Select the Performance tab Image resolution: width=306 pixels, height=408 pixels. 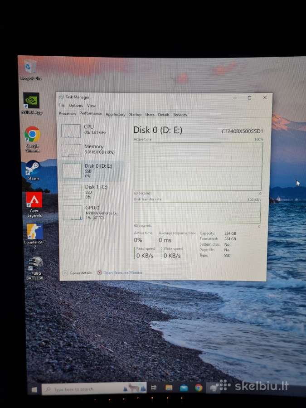coord(91,113)
